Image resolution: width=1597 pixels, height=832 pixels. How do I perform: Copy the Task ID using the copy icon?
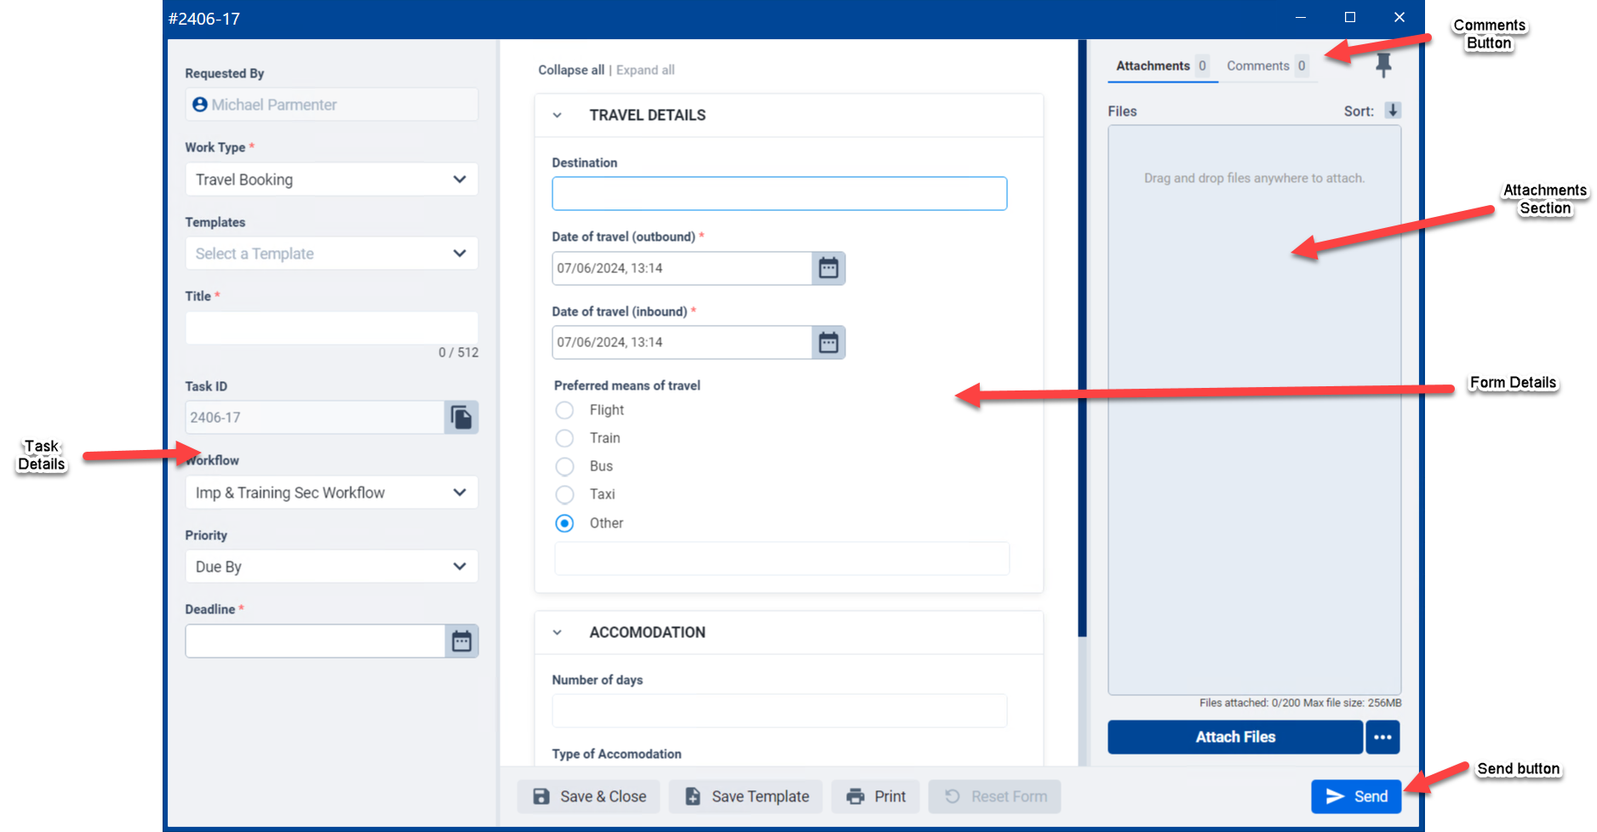pos(461,417)
